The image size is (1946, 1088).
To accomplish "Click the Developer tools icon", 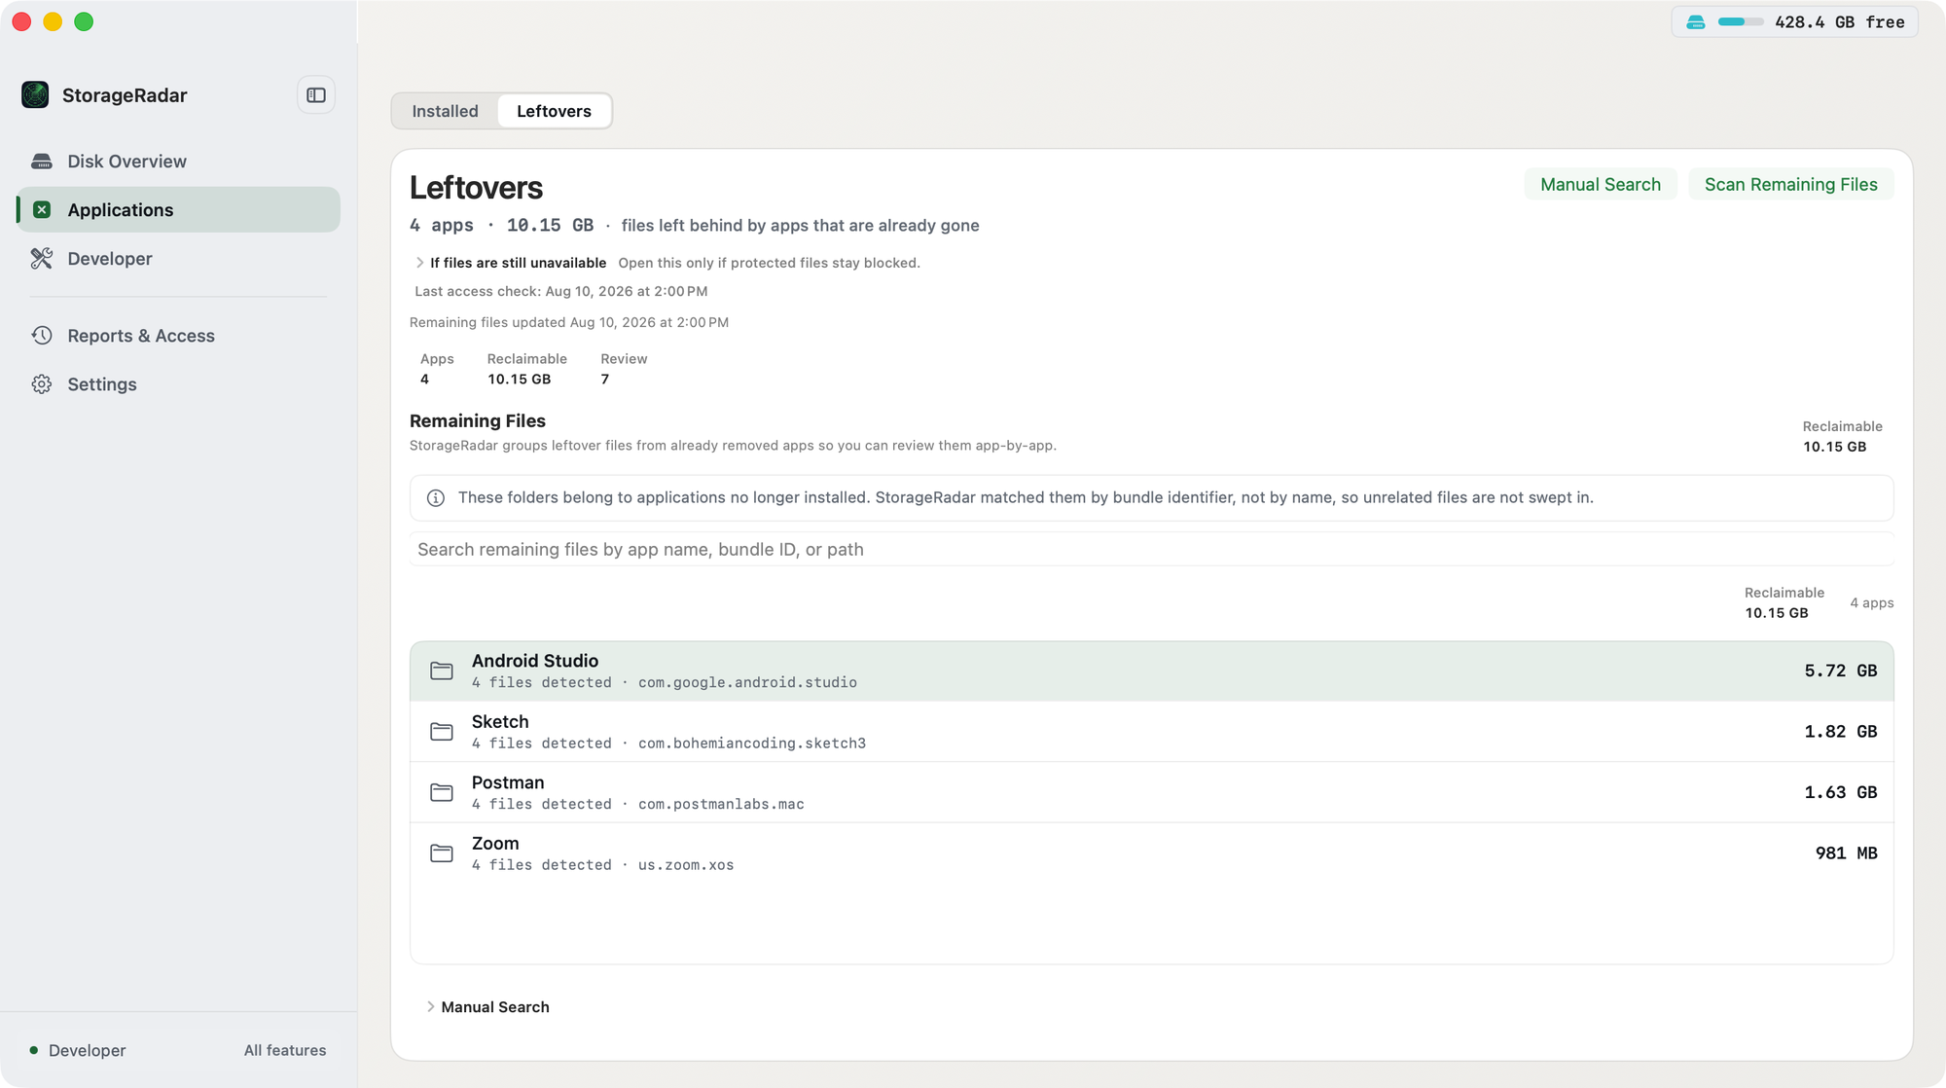I will 42,259.
